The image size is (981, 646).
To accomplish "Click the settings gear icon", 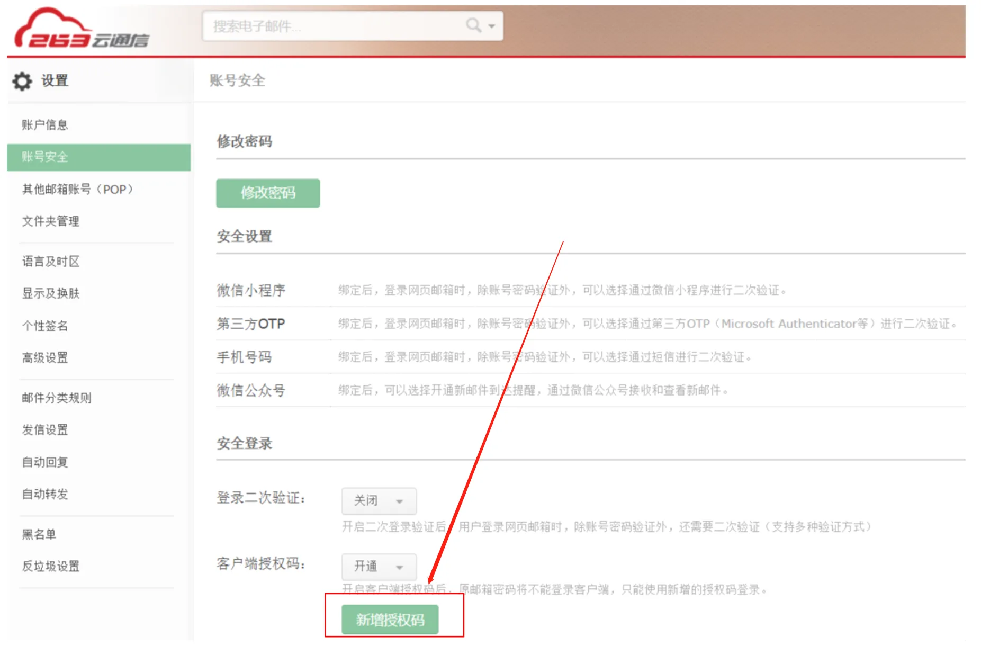I will click(x=22, y=81).
